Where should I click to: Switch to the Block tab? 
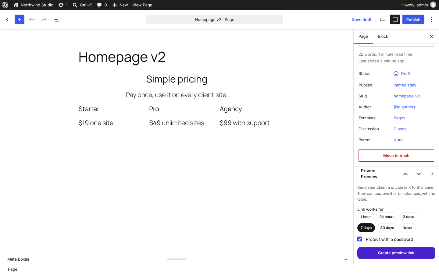(x=383, y=37)
